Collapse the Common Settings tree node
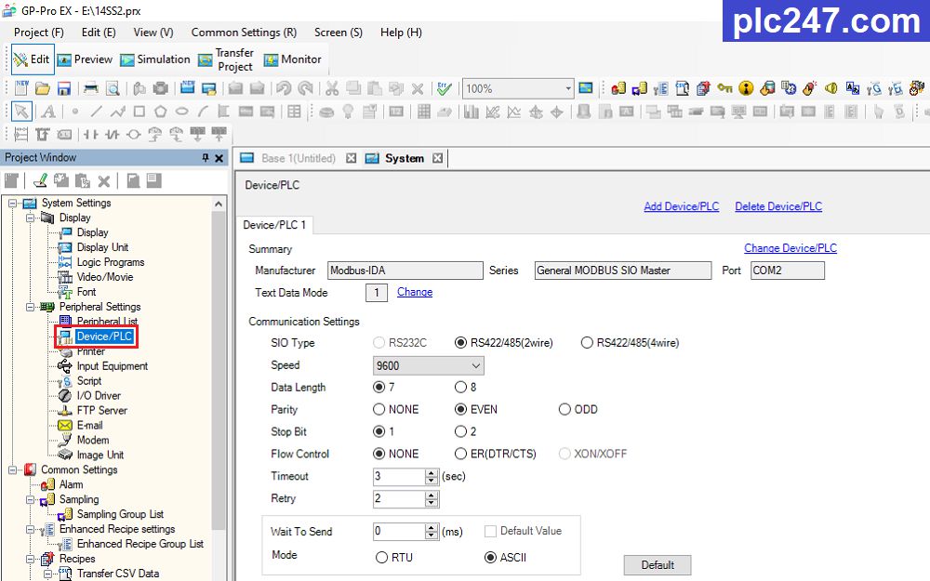 click(x=12, y=470)
